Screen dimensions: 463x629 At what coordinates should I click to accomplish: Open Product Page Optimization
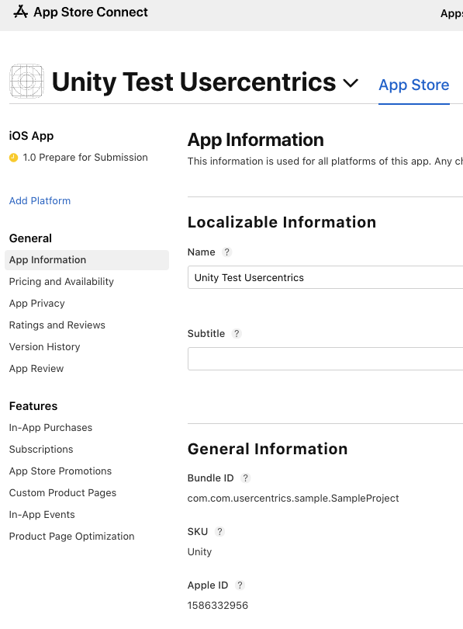point(71,537)
